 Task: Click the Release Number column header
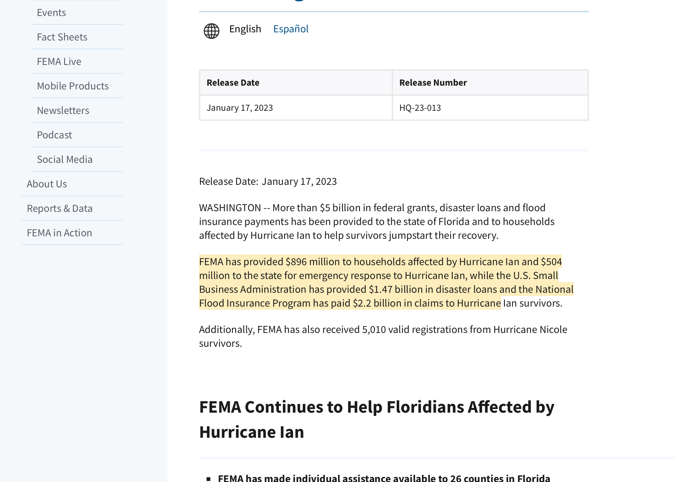pos(433,83)
